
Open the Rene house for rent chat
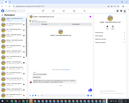[13, 57]
